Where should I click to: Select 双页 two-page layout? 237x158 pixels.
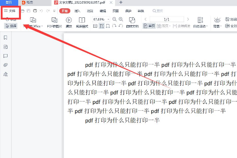pos(162,26)
